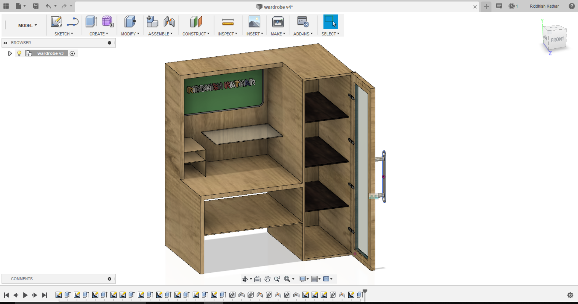Open the File icon dropdown arrow
The image size is (578, 304).
[x=25, y=6]
